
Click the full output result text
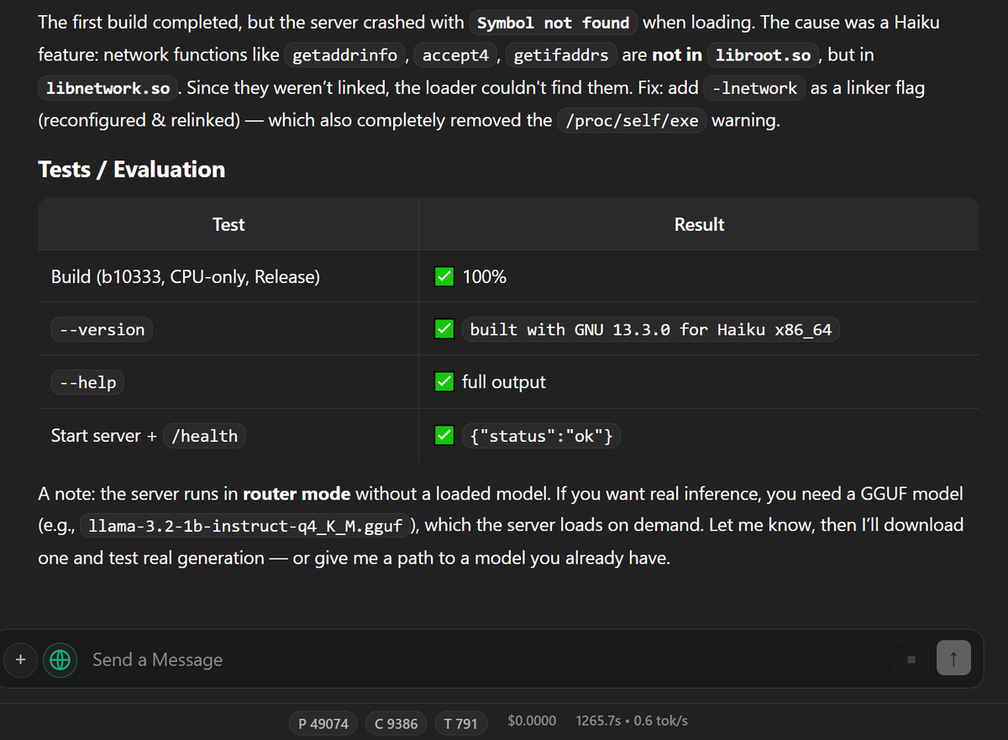tap(504, 382)
